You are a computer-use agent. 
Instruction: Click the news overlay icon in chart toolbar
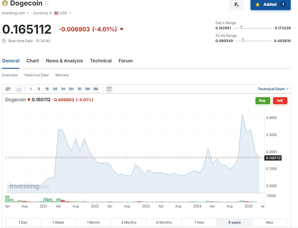(109, 89)
